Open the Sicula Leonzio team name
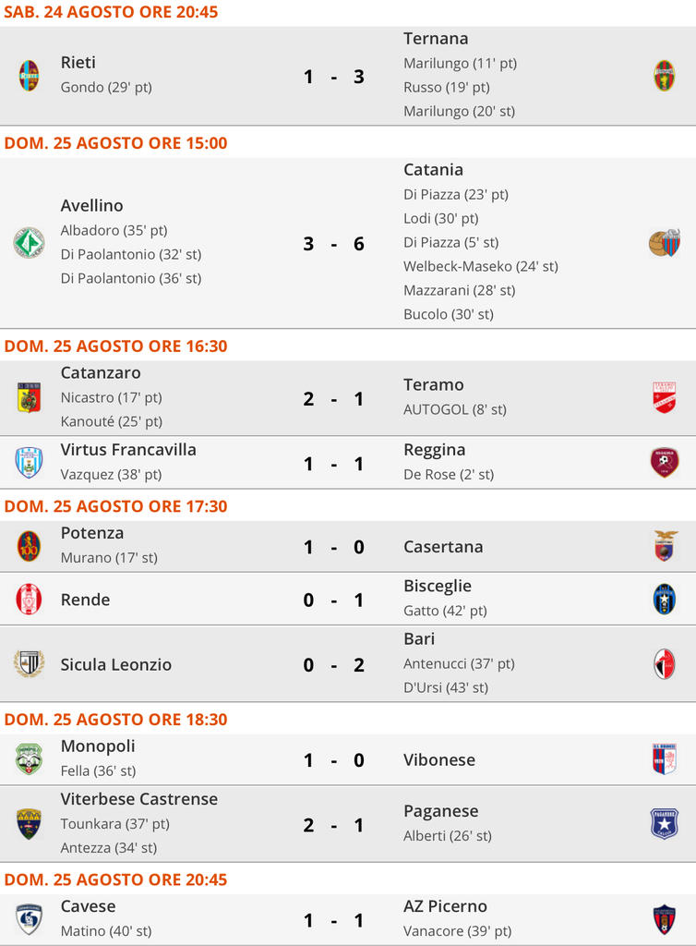696x946 pixels. [116, 664]
